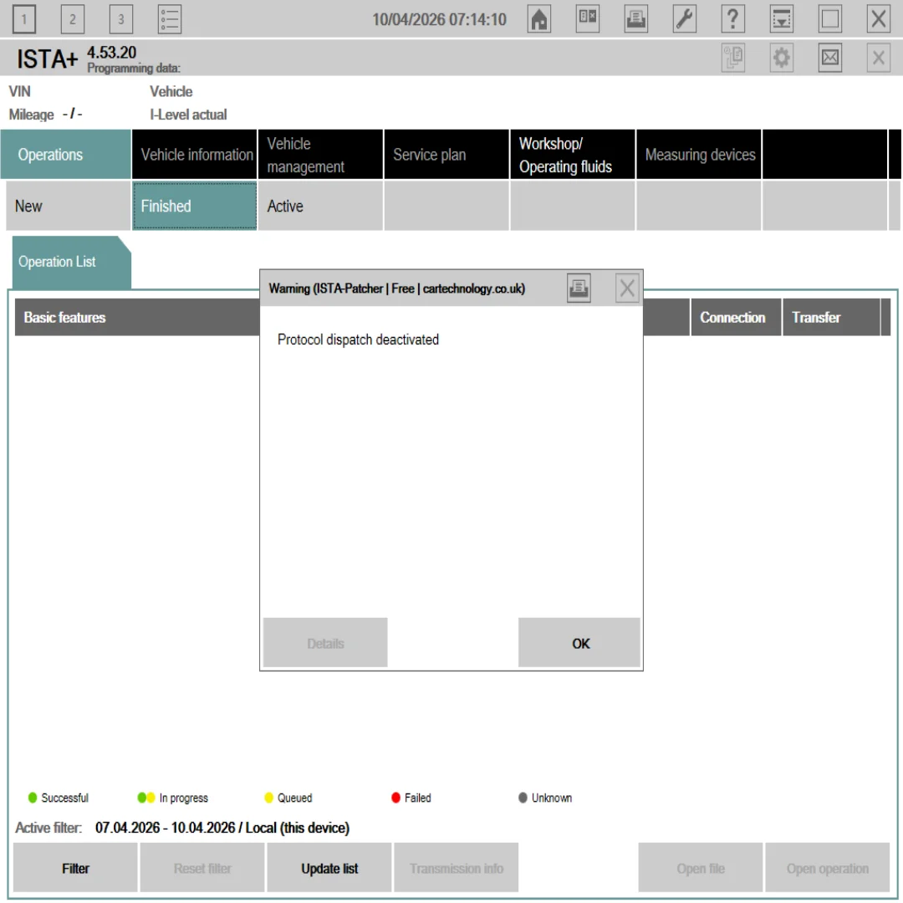Screen dimensions: 903x903
Task: Open the Filter button
Action: (75, 868)
